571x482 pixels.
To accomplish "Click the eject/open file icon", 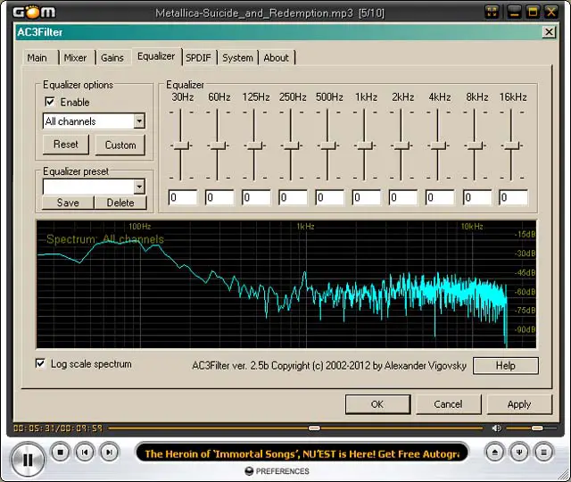I will (x=494, y=453).
